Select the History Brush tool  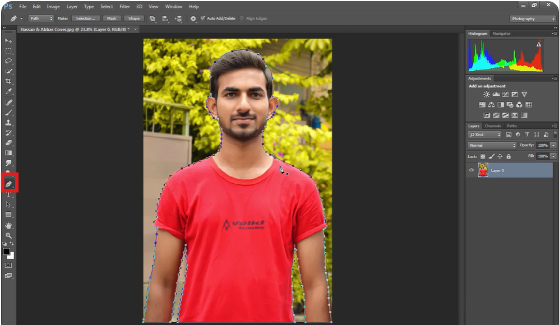(x=8, y=133)
